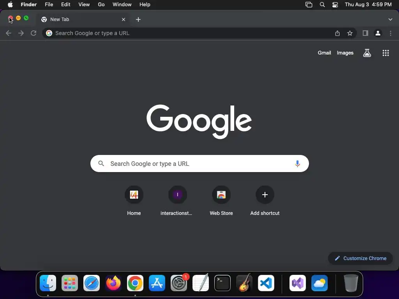The height and width of the screenshot is (299, 399).
Task: Open Gmail link
Action: 324,53
